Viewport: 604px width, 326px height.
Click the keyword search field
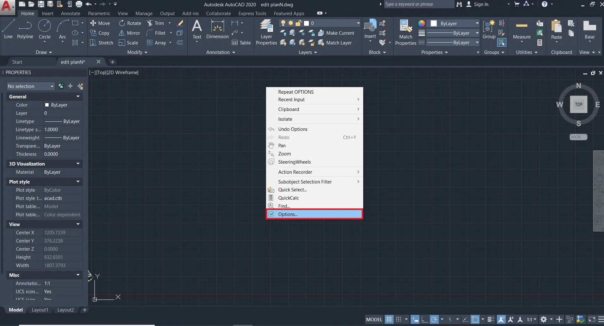418,4
